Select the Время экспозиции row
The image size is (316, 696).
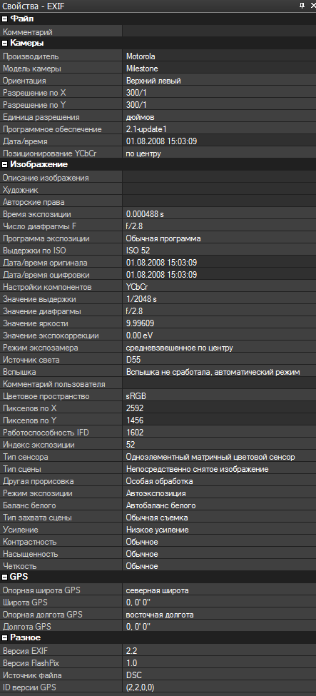click(x=158, y=214)
